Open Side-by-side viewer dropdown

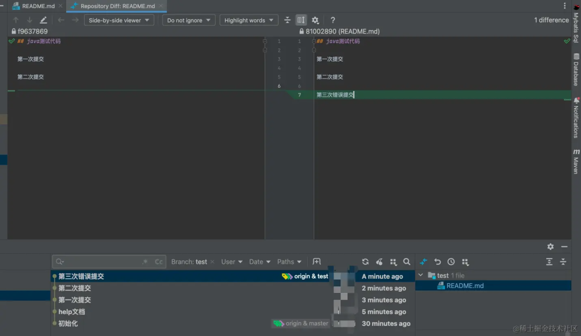[119, 20]
